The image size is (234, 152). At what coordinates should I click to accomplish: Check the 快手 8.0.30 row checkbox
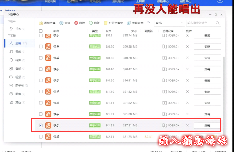pos(41,58)
